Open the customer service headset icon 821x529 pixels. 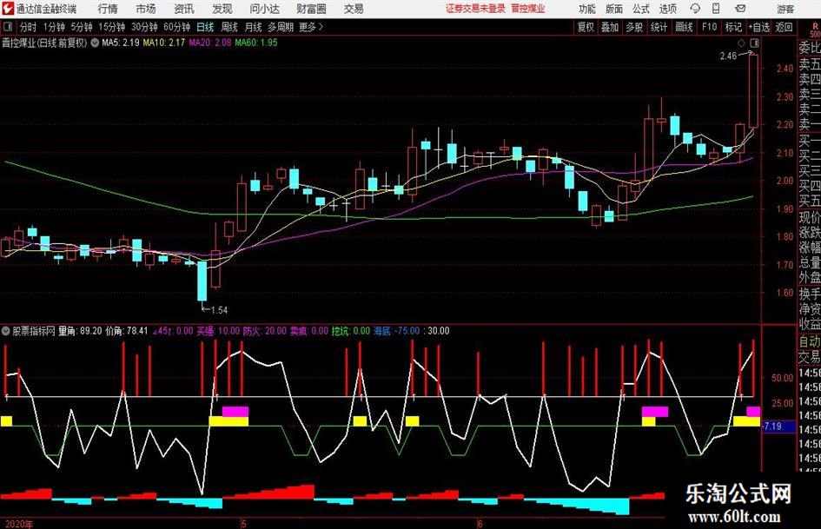(x=695, y=9)
